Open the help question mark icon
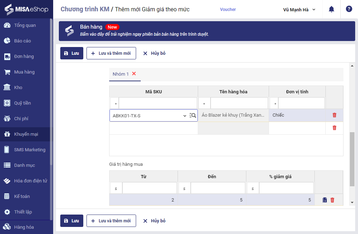This screenshot has width=358, height=234. [x=349, y=9]
